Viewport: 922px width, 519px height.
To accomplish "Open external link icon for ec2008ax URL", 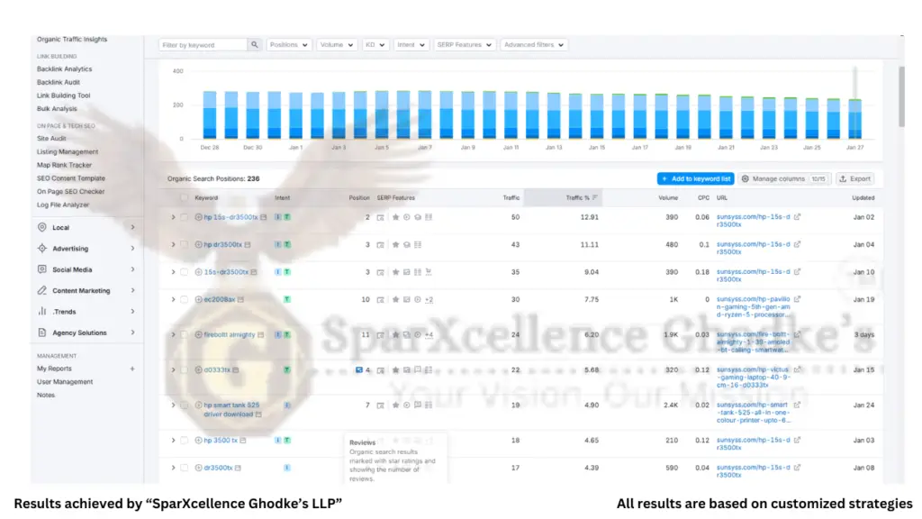I will point(798,299).
